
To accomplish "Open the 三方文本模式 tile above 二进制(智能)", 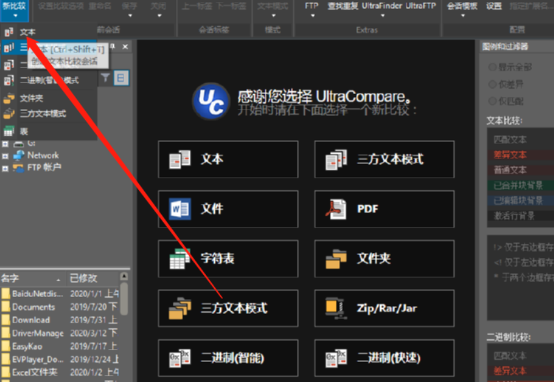I will [x=228, y=308].
